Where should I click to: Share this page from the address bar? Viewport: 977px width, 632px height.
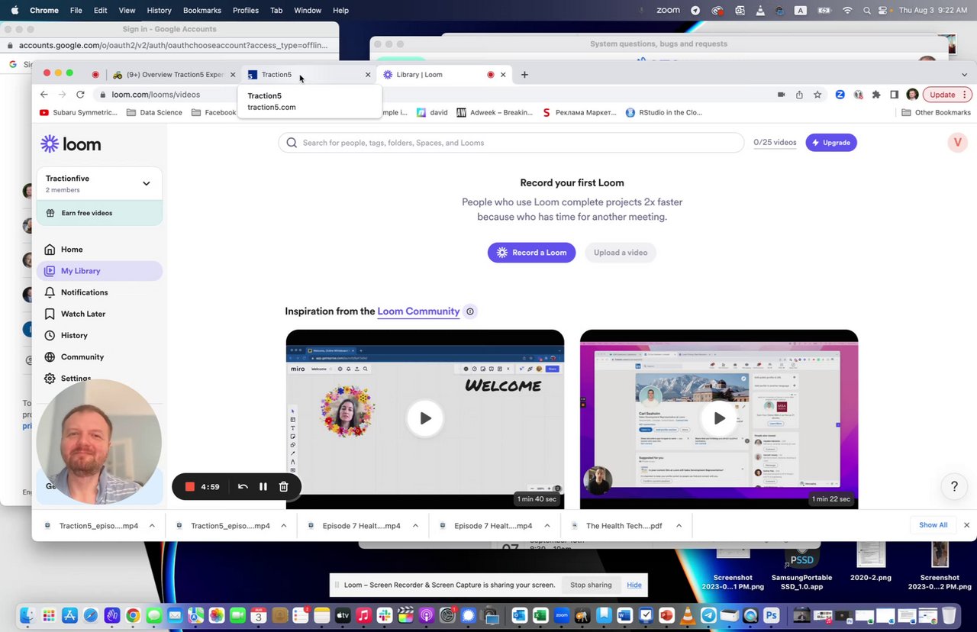(799, 95)
